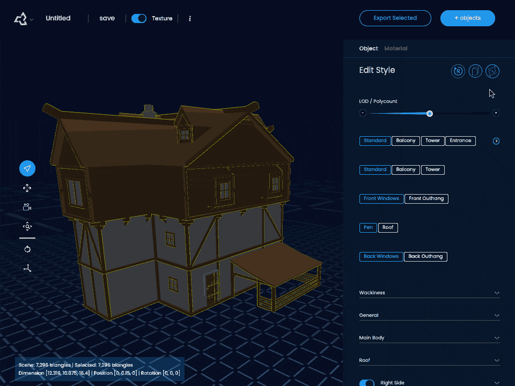Choose the Roof option button

click(388, 227)
